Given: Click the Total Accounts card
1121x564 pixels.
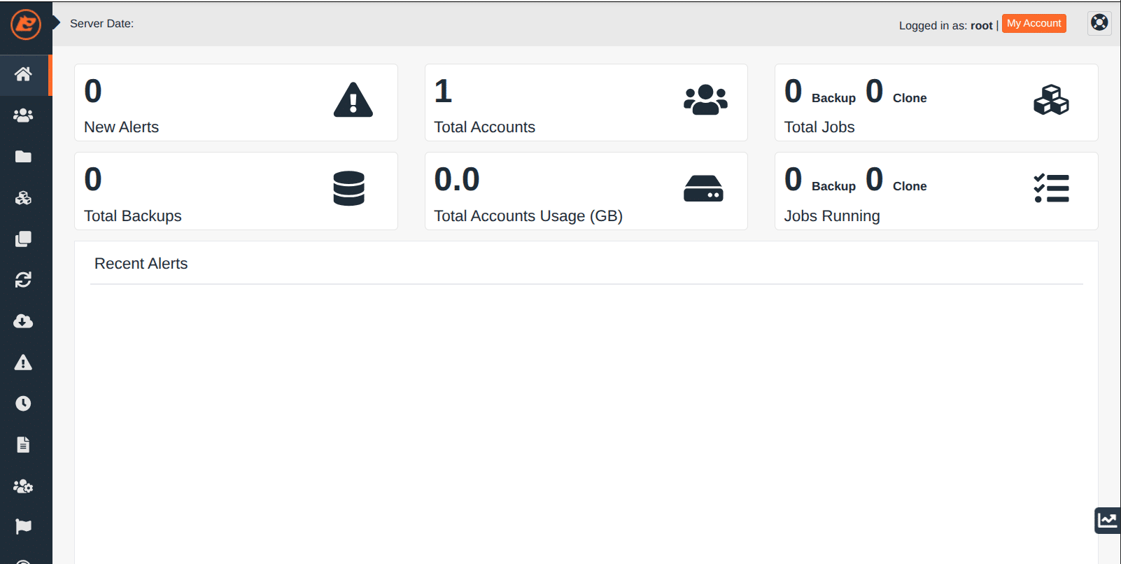Looking at the screenshot, I should [586, 103].
